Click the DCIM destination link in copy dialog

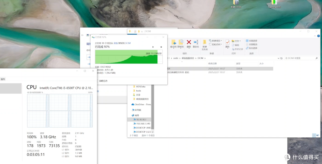(128, 43)
